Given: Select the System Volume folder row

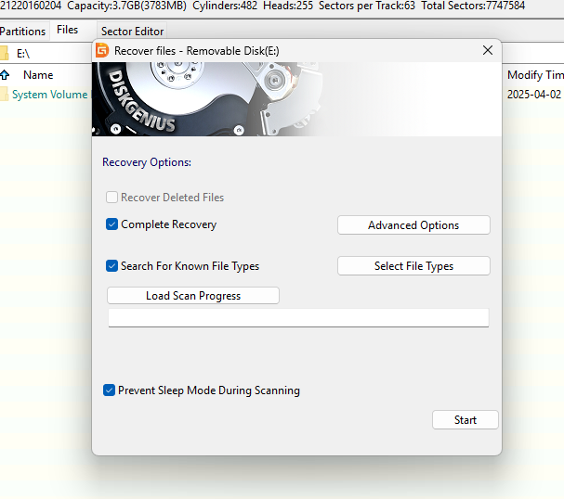Looking at the screenshot, I should tap(46, 95).
